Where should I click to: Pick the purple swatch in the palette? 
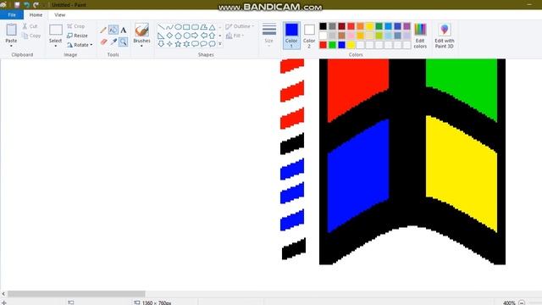[x=406, y=26]
